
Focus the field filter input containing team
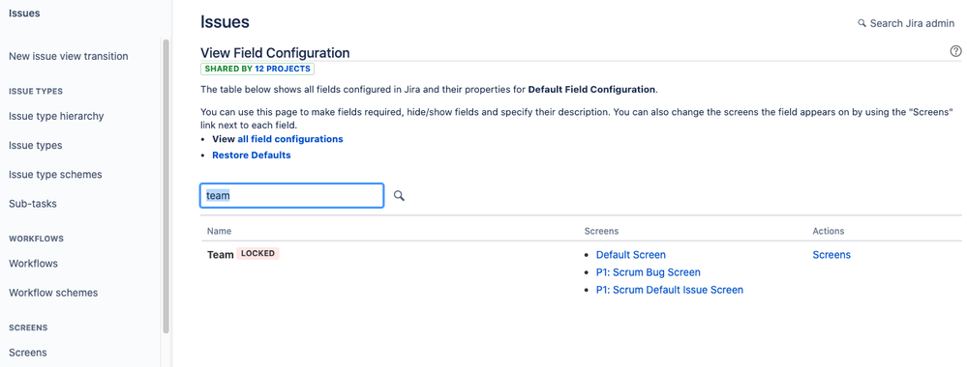tap(291, 195)
